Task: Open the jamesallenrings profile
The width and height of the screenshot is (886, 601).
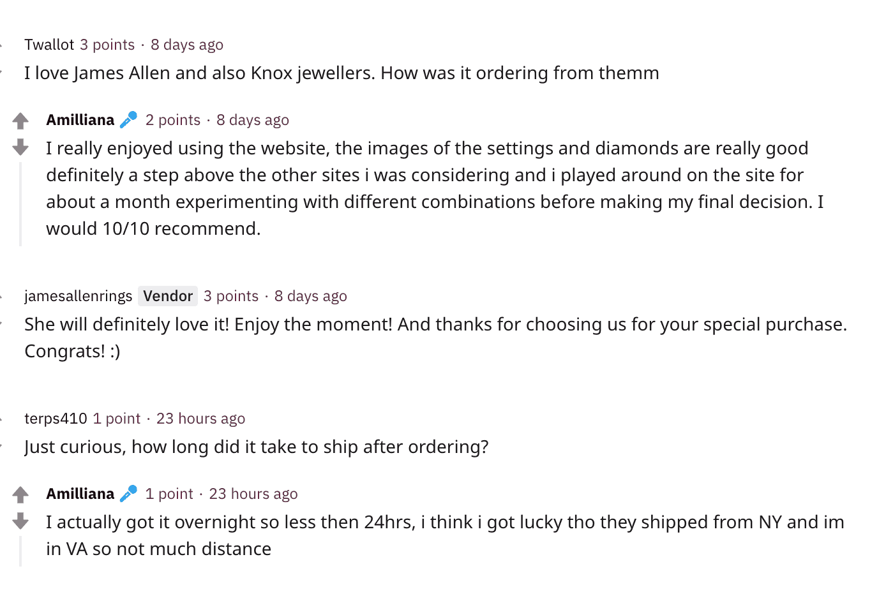Action: [78, 296]
